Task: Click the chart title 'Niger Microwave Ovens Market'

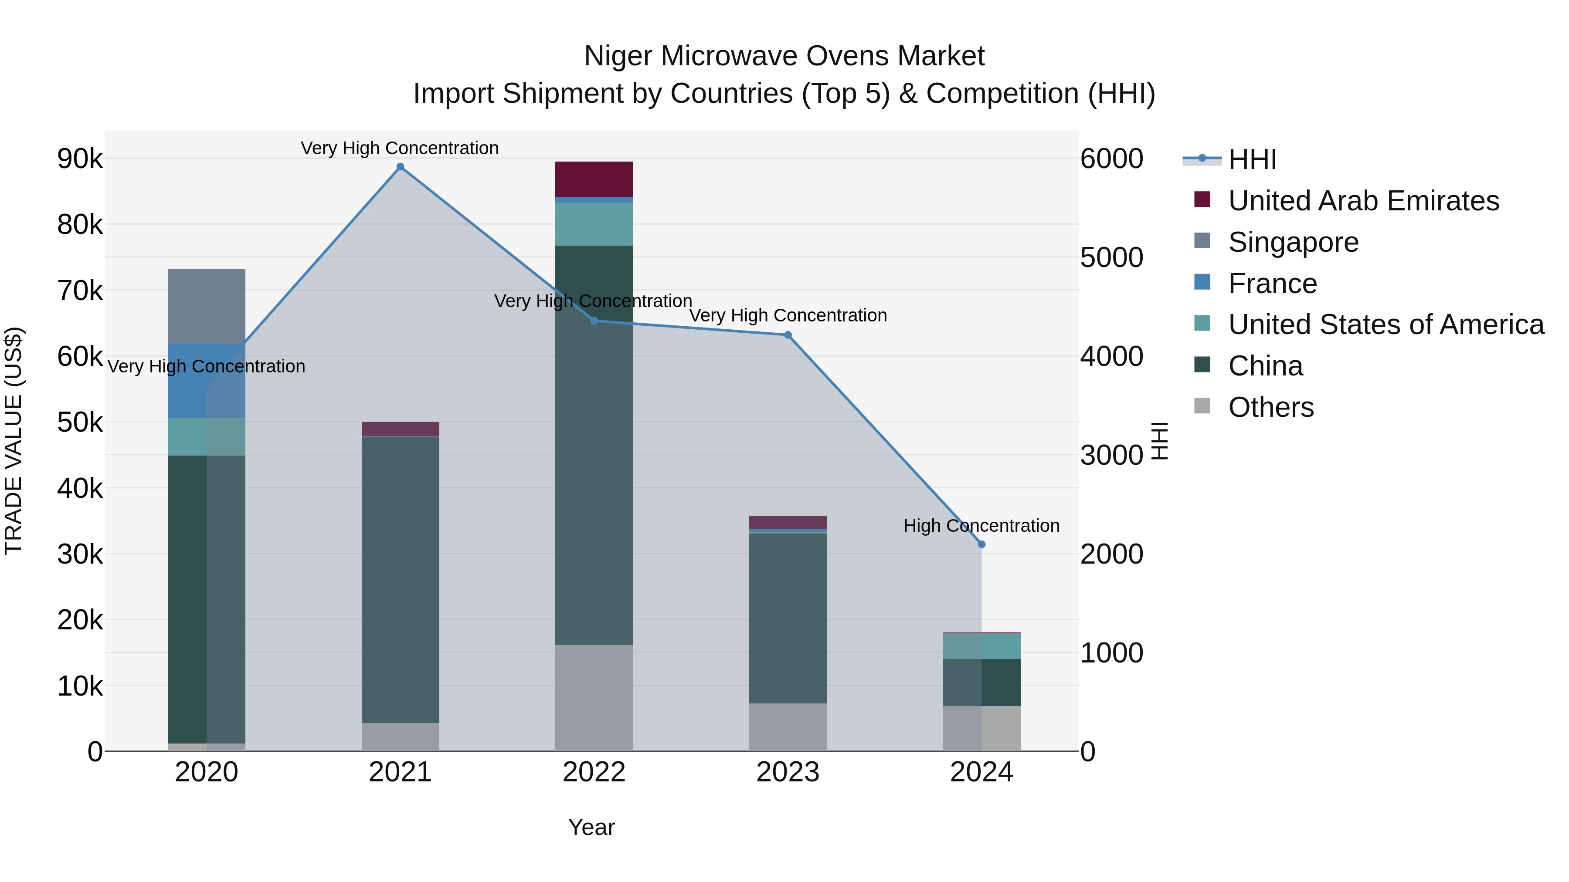Action: pyautogui.click(x=784, y=56)
